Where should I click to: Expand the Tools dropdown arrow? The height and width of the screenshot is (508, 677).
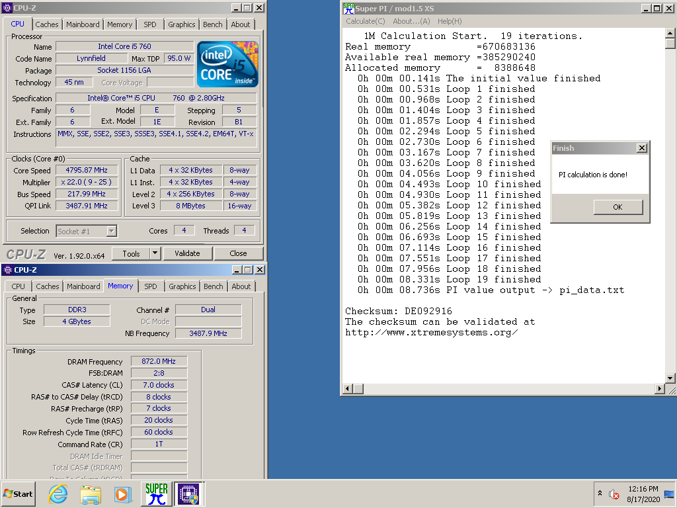155,253
